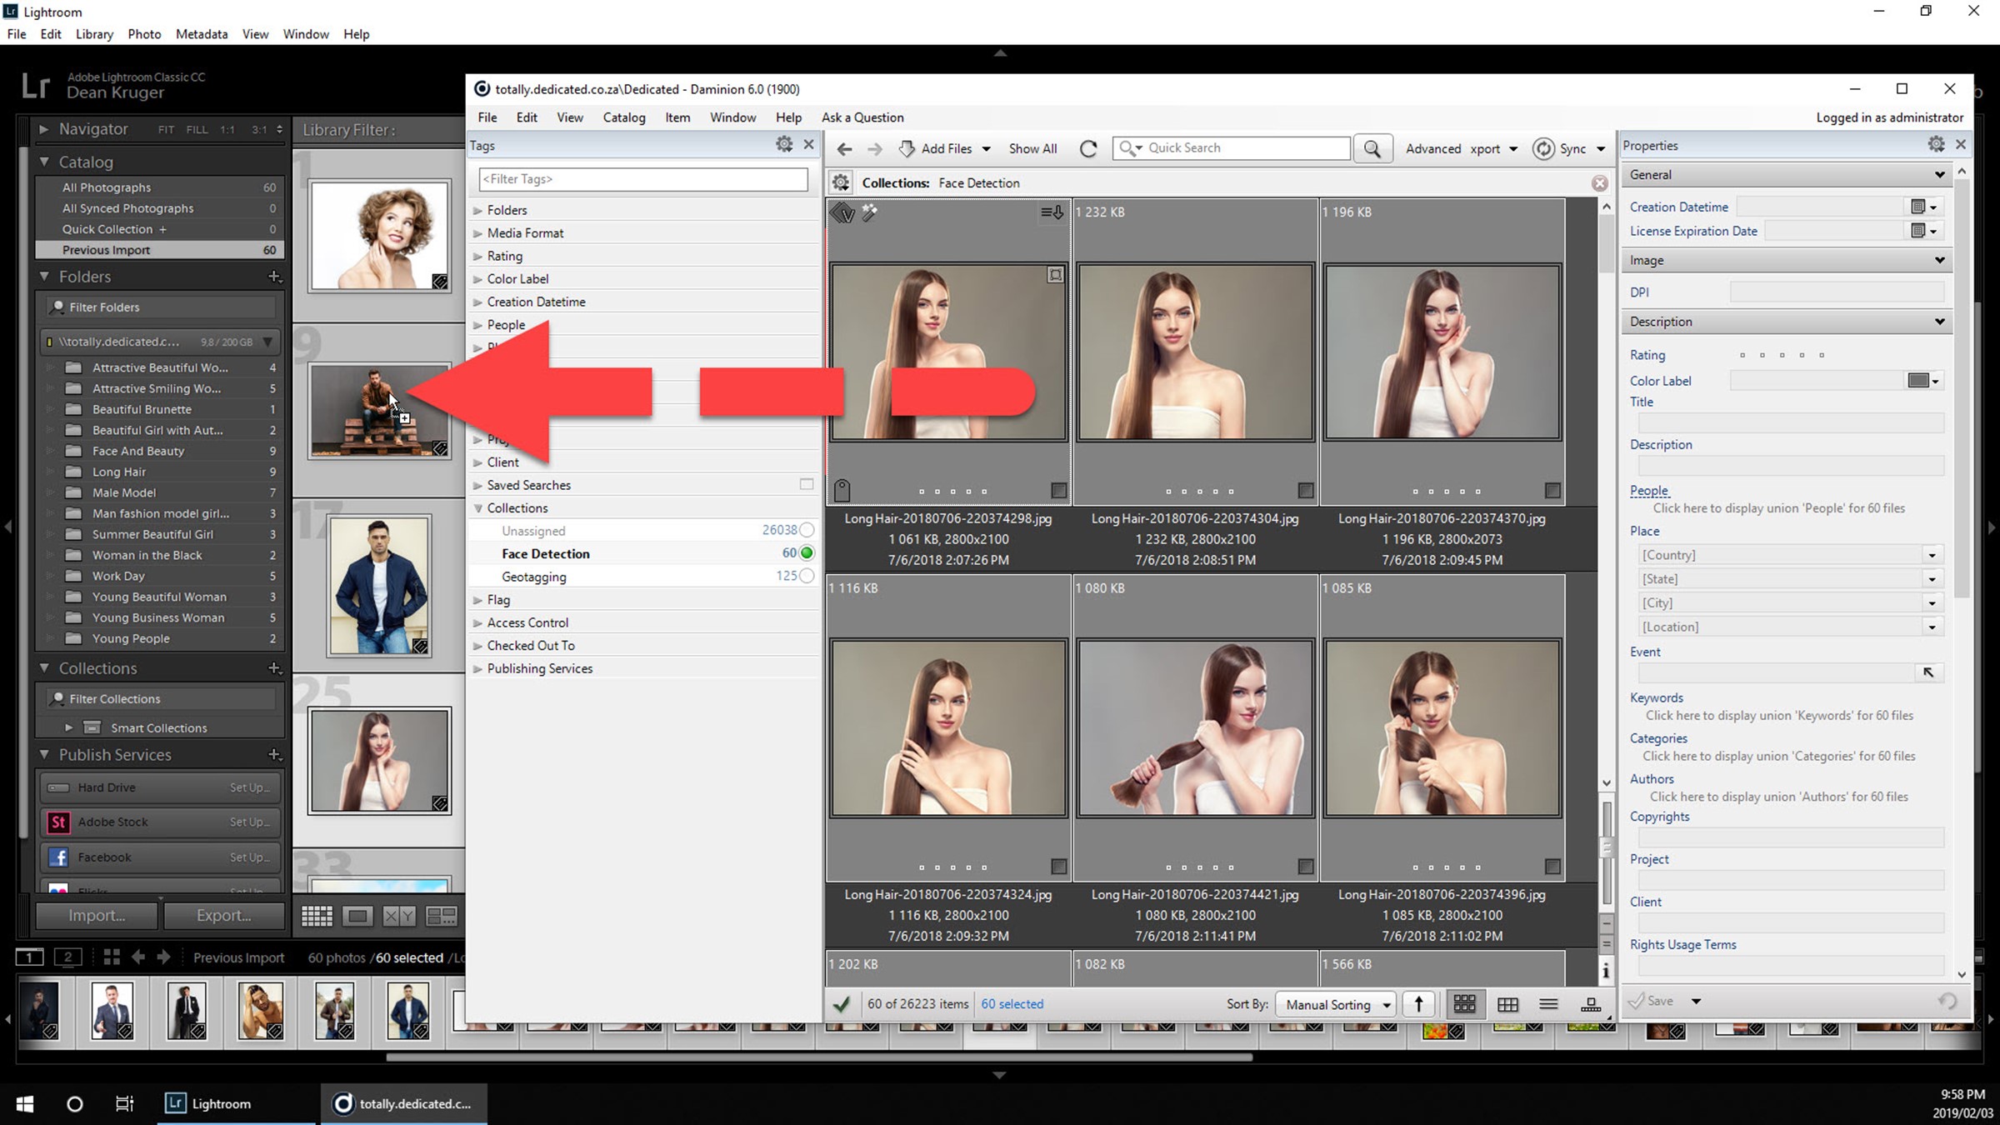
Task: Select the thumbnails grid view icon
Action: (x=1464, y=1004)
